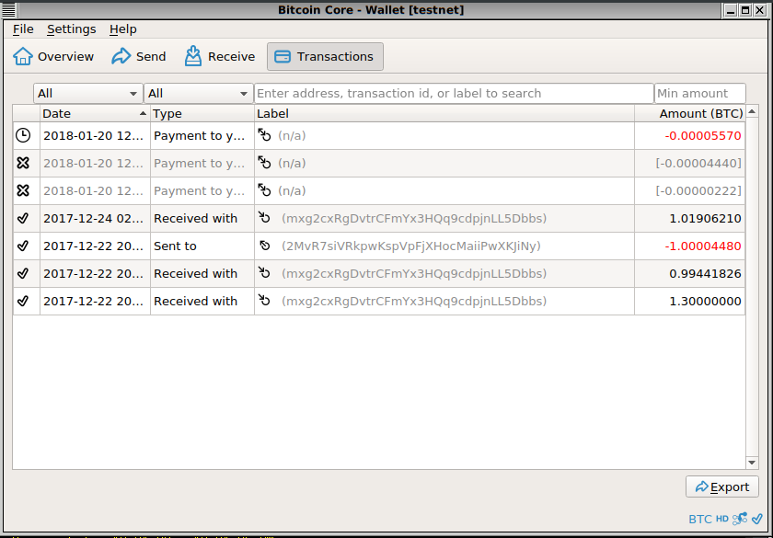The image size is (773, 538).
Task: Click the scrollbar up arrow
Action: [752, 112]
